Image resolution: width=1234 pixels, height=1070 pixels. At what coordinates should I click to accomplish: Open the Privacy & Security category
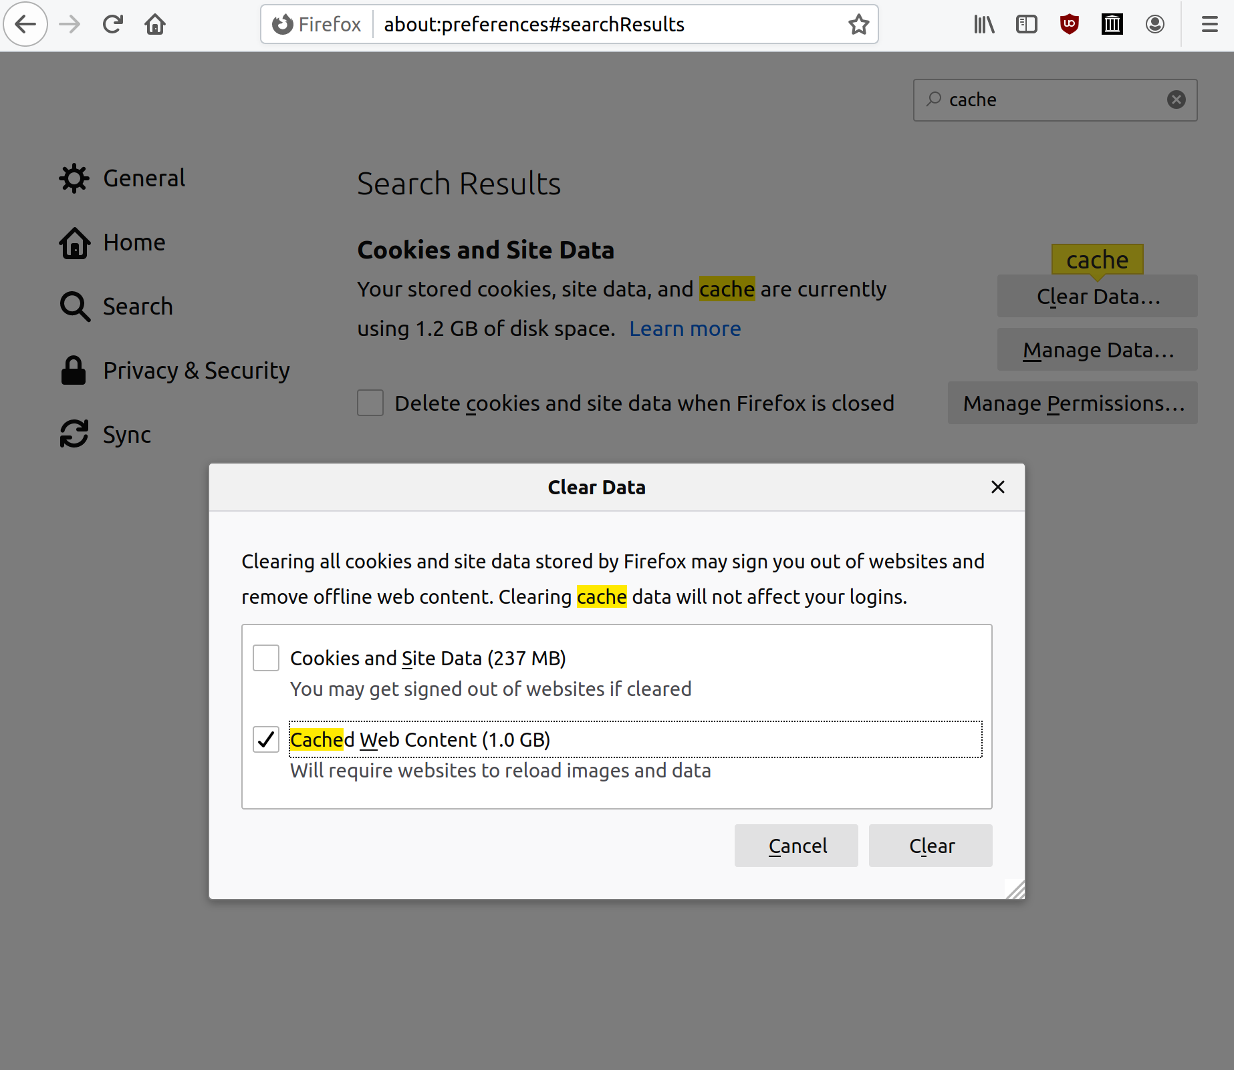pos(175,371)
